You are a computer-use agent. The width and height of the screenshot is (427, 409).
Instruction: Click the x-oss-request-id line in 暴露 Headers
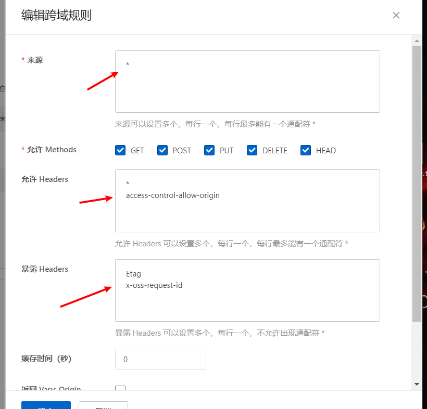[154, 285]
